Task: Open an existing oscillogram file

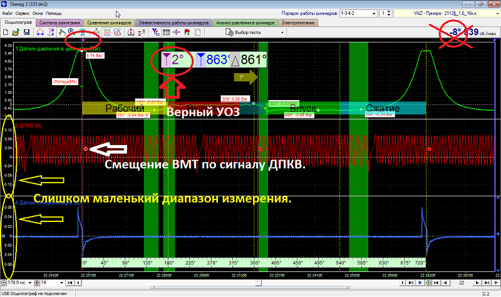Action: pyautogui.click(x=16, y=33)
